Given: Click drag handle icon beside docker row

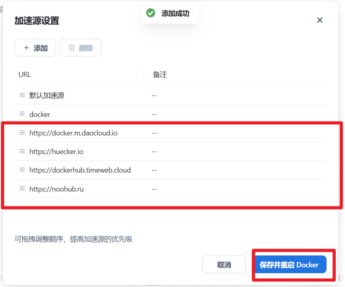Looking at the screenshot, I should [22, 114].
